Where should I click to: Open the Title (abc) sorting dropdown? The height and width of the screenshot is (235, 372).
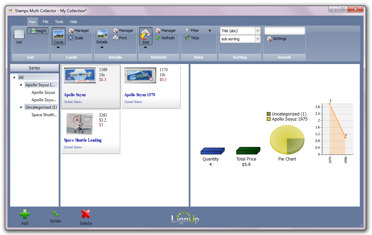(240, 31)
